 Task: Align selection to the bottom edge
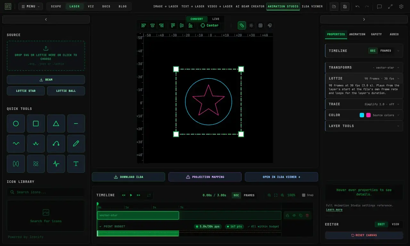coord(191,25)
